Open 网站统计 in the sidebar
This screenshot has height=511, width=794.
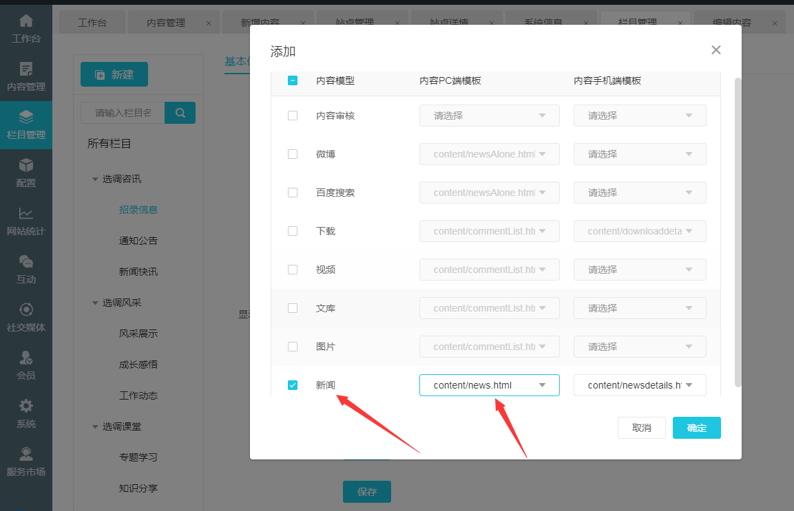(x=26, y=221)
